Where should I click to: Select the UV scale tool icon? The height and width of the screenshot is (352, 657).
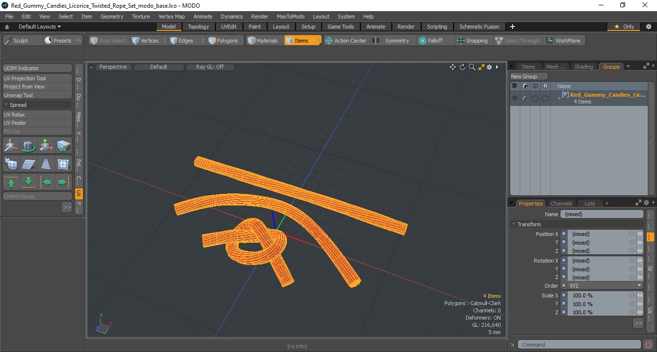(x=46, y=145)
